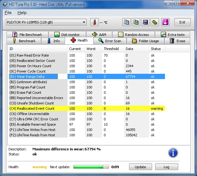Viewport: 197px width, 176px height.
Task: Sort by the Data column header
Action: coord(137,49)
